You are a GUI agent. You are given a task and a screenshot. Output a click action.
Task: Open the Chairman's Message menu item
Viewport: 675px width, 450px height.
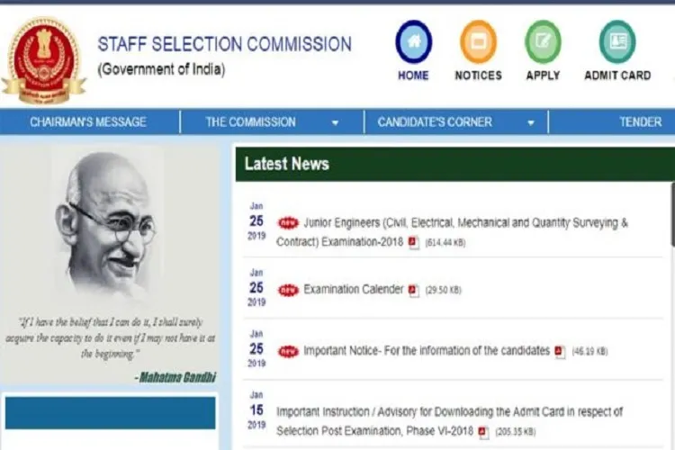pos(88,121)
